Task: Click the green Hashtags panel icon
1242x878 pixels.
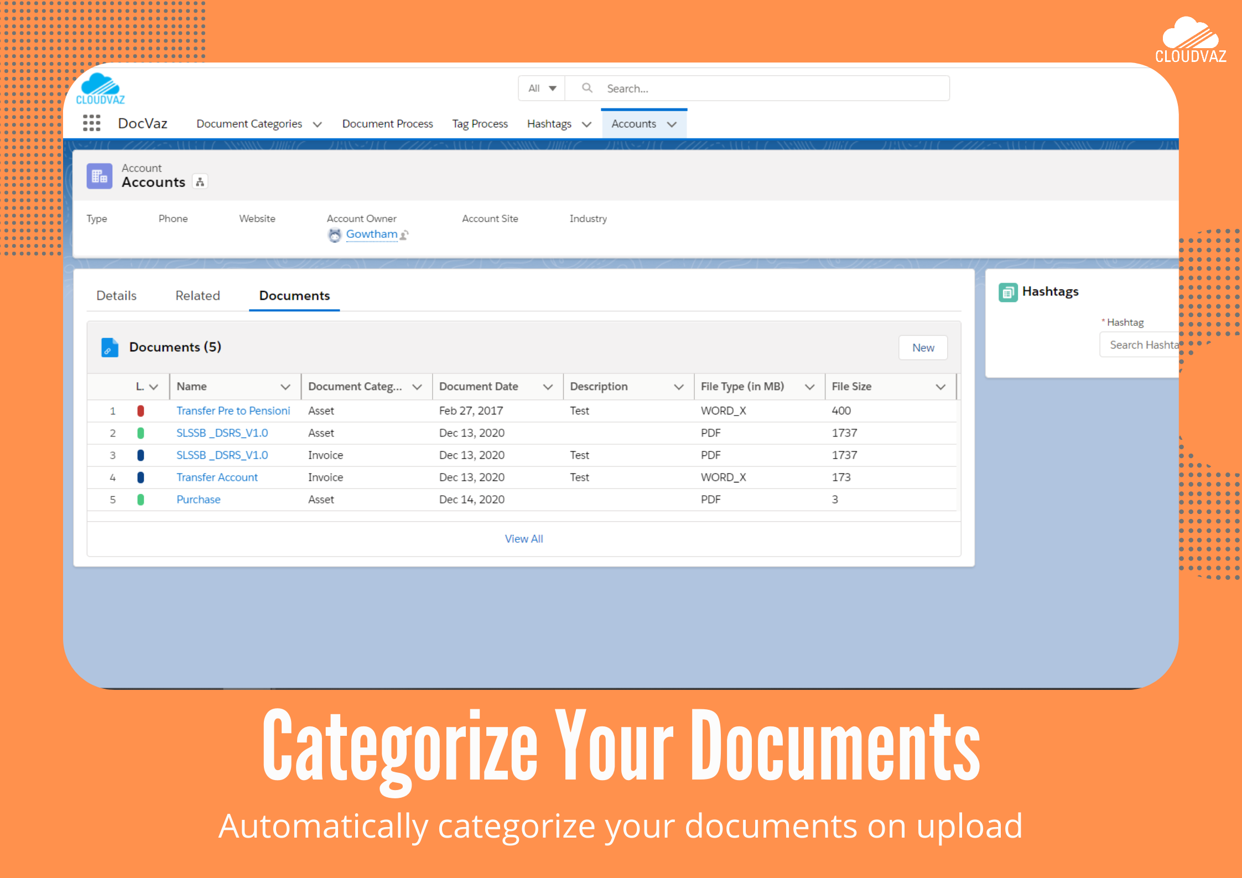Action: 1008,292
